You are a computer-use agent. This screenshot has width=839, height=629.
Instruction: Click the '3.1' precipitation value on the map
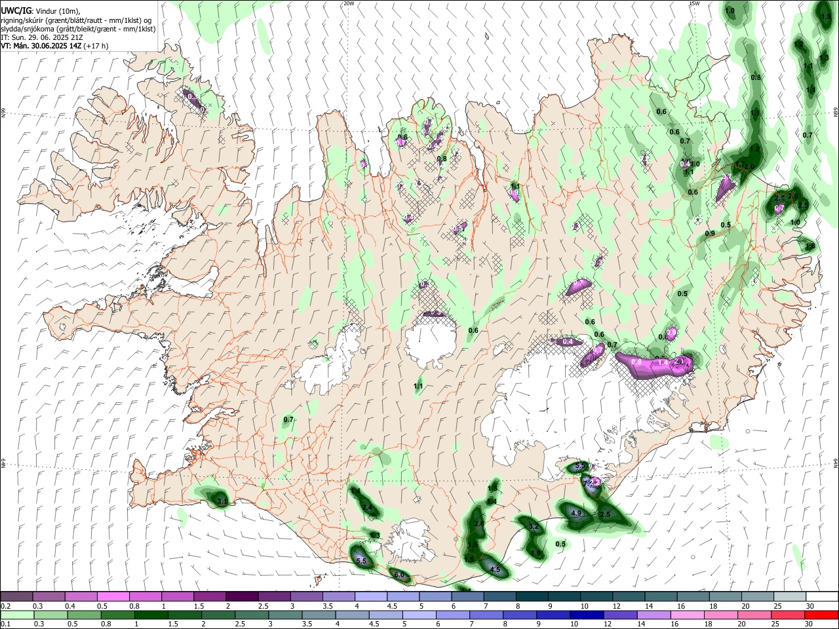[x=222, y=501]
